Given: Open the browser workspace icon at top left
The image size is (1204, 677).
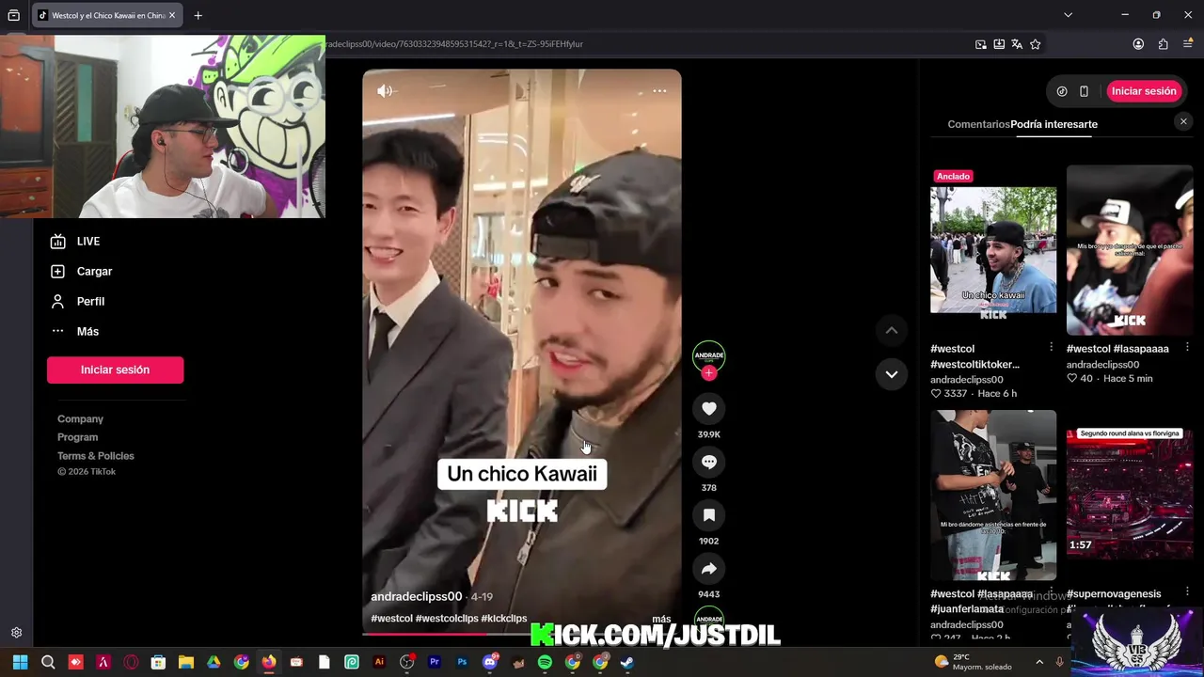Looking at the screenshot, I should [13, 15].
